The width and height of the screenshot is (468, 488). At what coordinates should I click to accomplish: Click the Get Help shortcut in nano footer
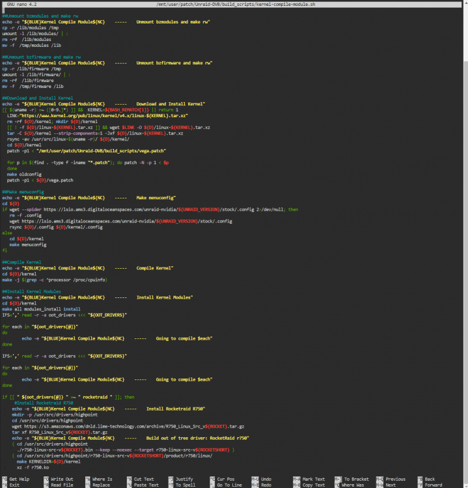pos(16,480)
